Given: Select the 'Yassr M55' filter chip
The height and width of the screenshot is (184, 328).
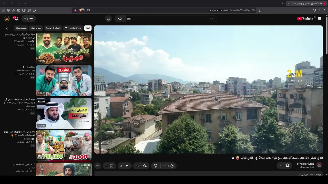Looking at the screenshot, I should (73, 28).
